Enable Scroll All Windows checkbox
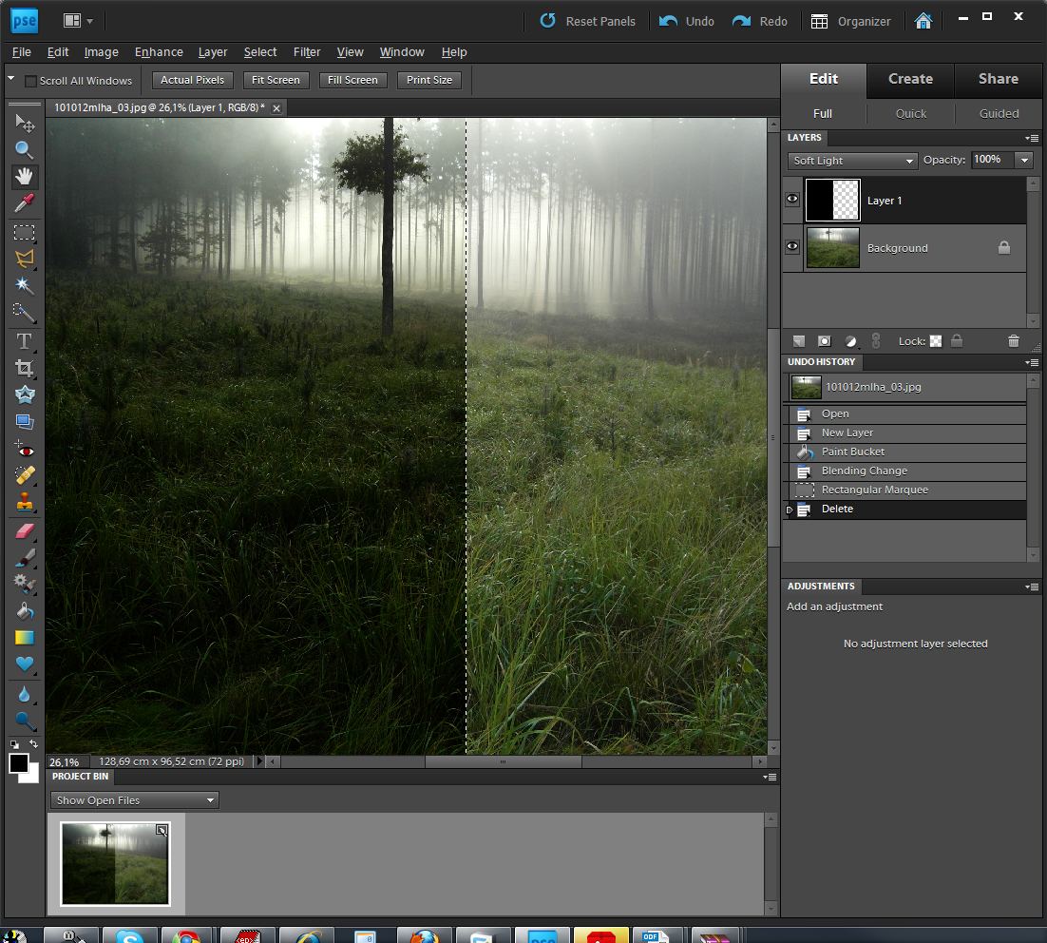The width and height of the screenshot is (1047, 943). 30,81
